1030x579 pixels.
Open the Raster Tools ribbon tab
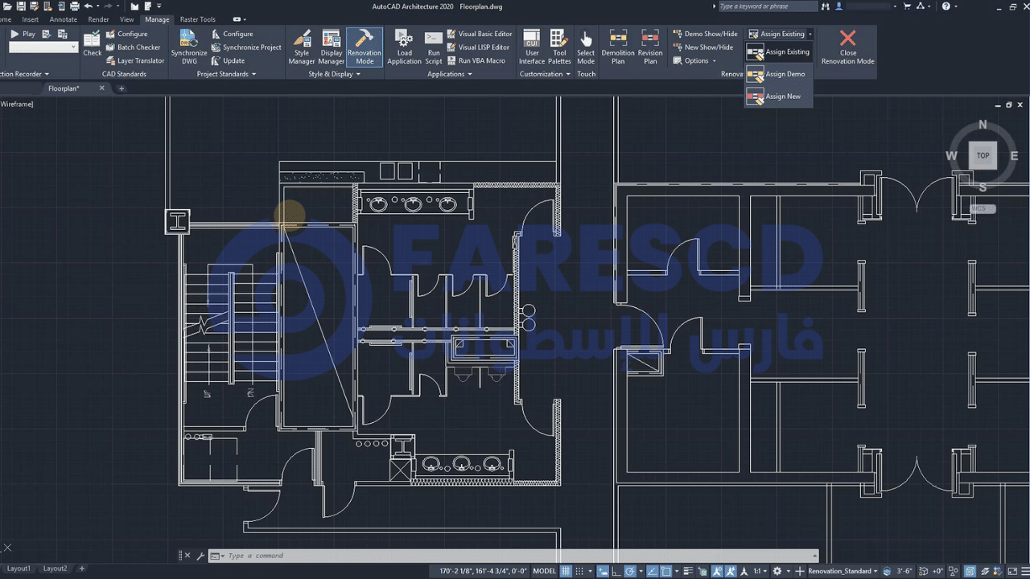[197, 19]
